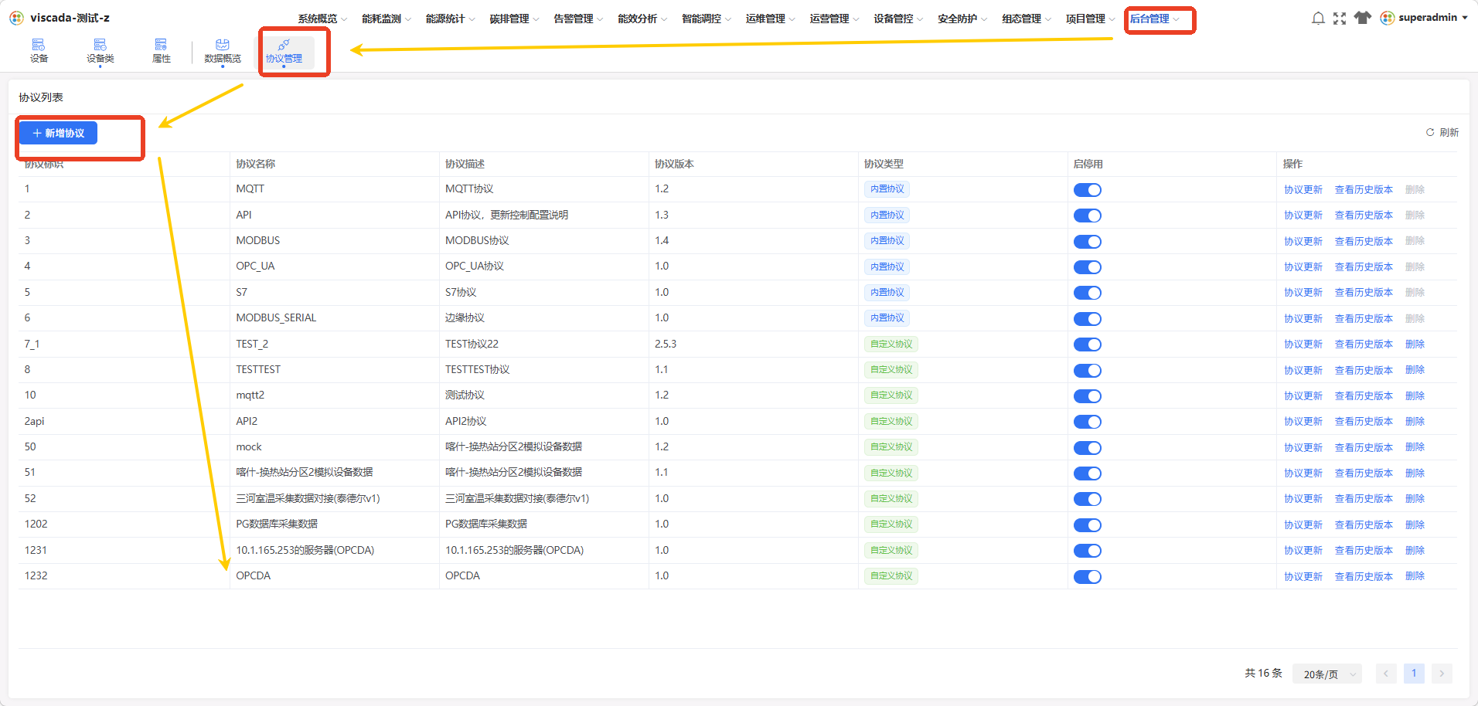Click protocol name 10.1.165.253的服务器(OPCDA)
The image size is (1478, 706).
point(305,551)
